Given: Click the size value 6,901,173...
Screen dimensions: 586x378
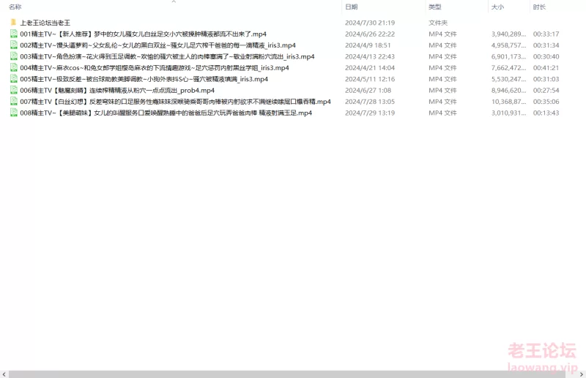Looking at the screenshot, I should coord(508,56).
